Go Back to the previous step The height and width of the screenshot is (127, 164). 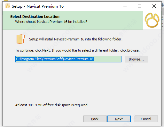coord(95,119)
